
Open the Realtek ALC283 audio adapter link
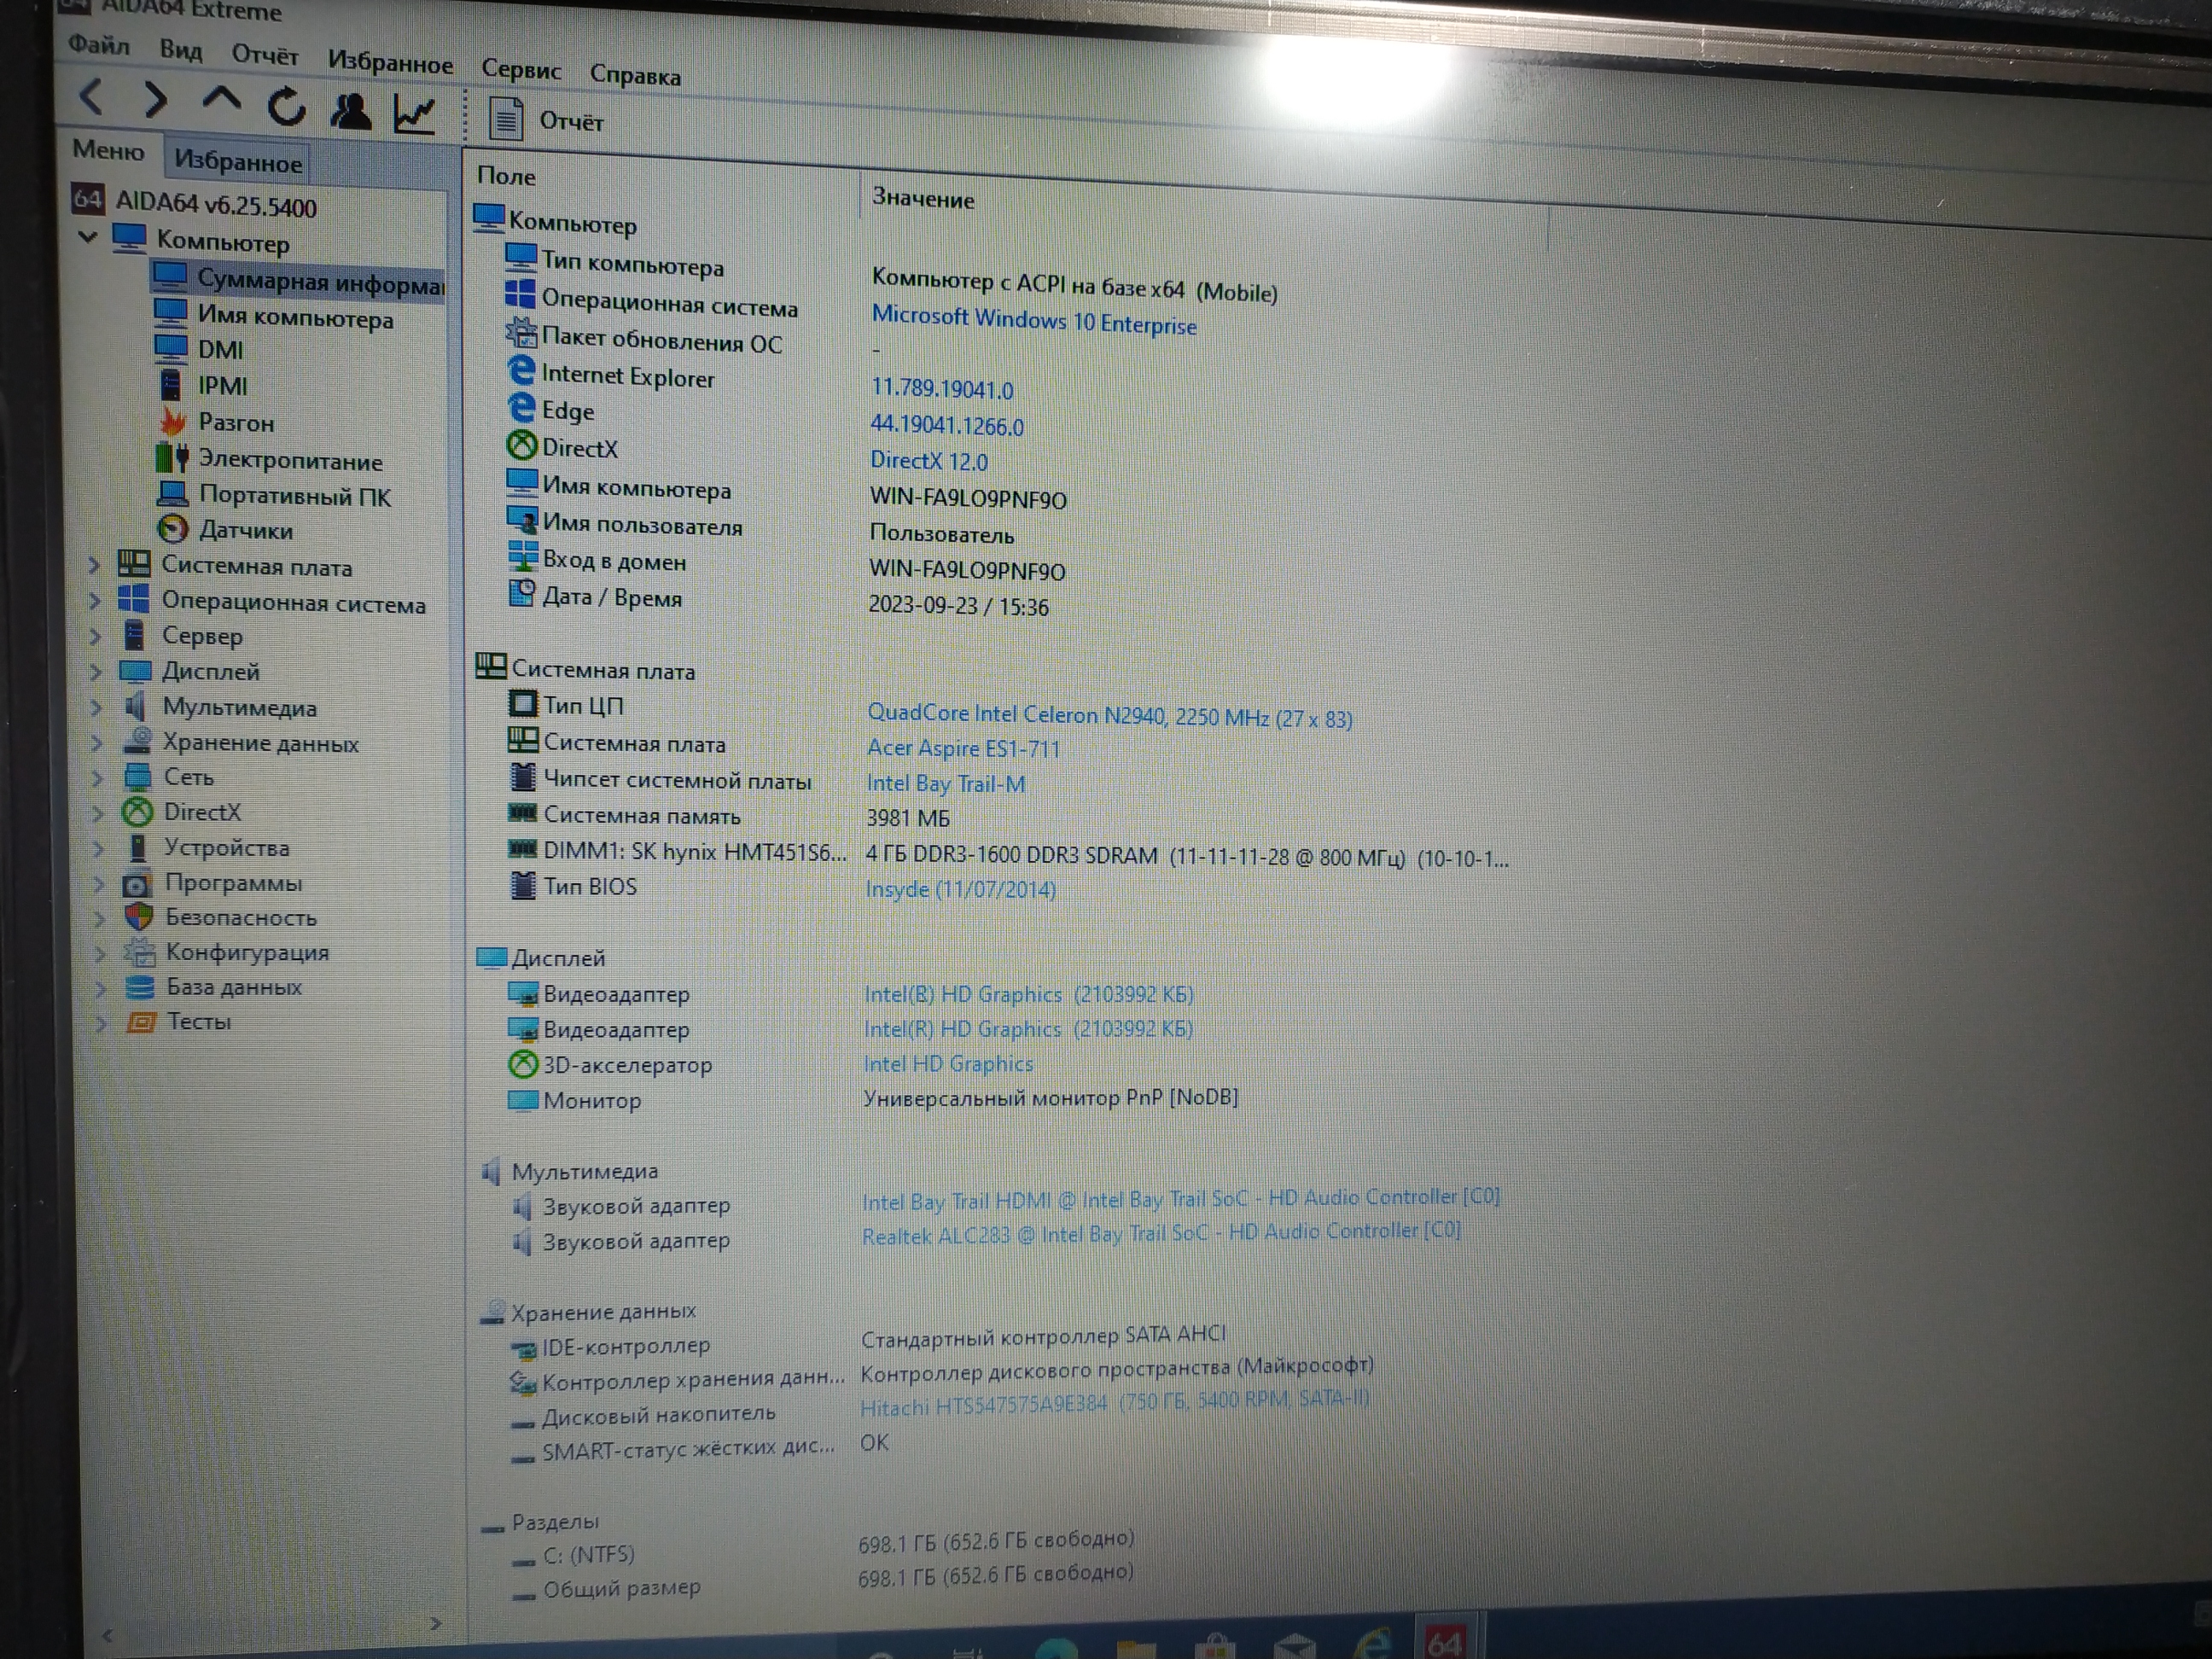coord(1161,1234)
